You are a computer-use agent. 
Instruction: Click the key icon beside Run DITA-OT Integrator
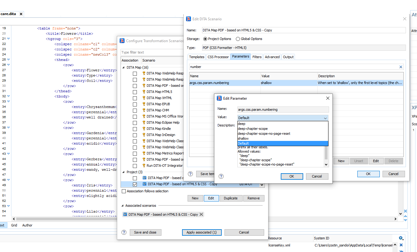144,166
